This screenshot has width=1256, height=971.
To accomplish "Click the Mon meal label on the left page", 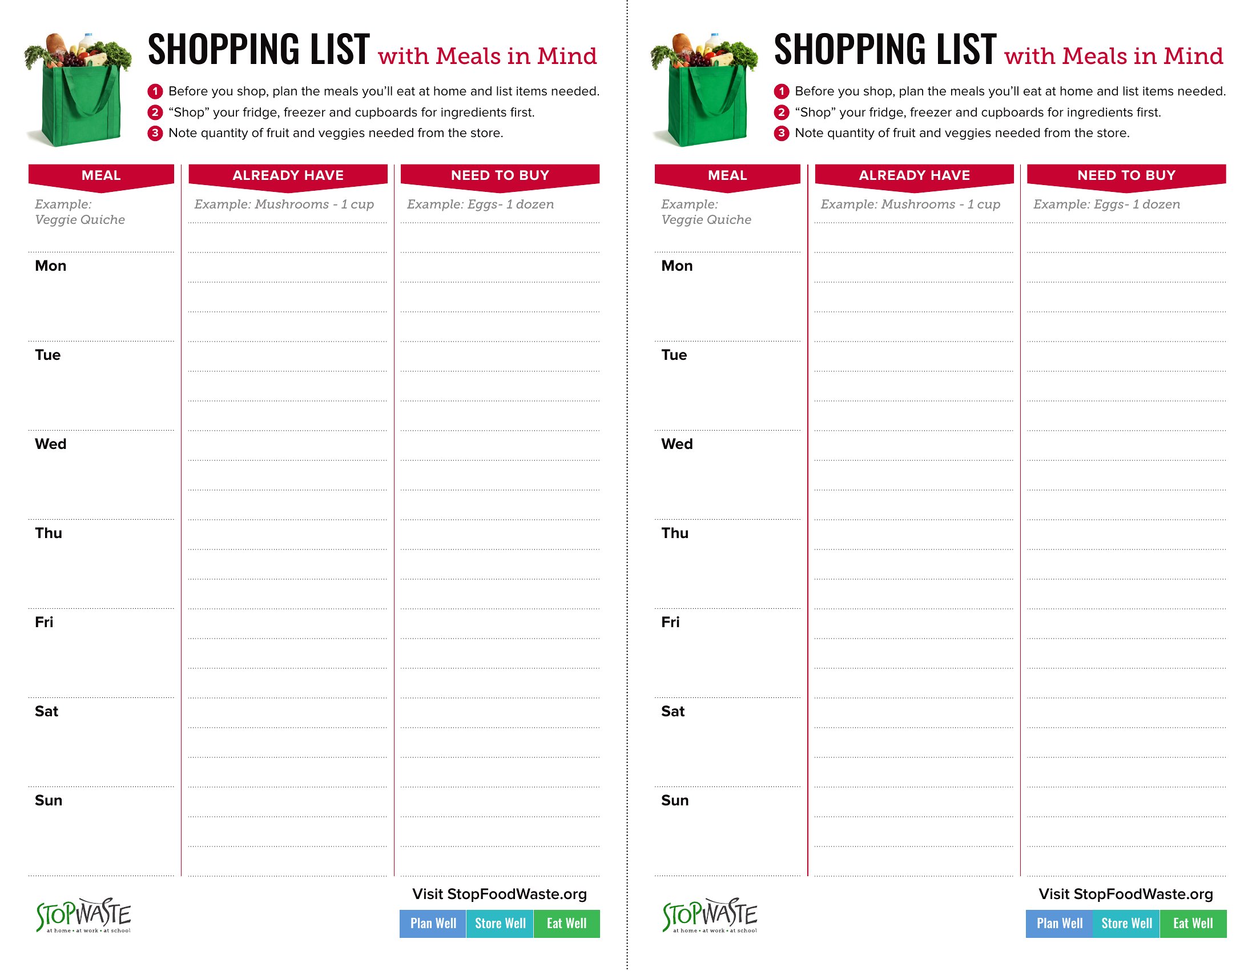I will coord(51,266).
